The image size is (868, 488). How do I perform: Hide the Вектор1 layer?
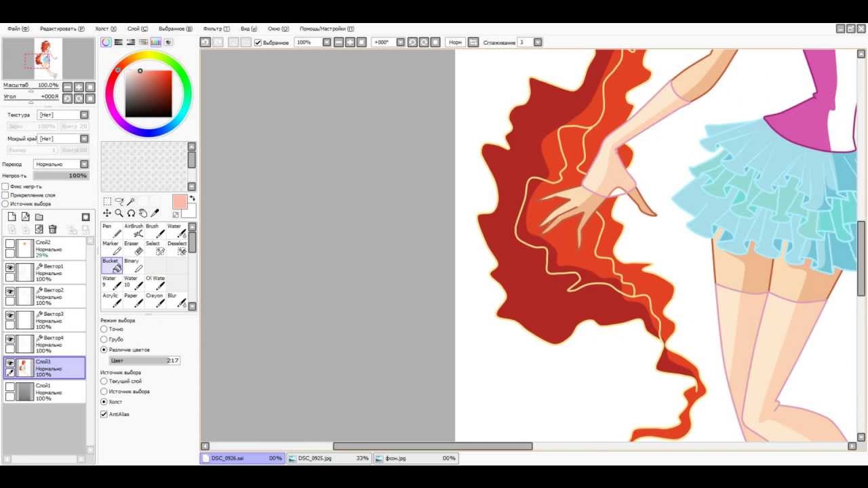(10, 268)
